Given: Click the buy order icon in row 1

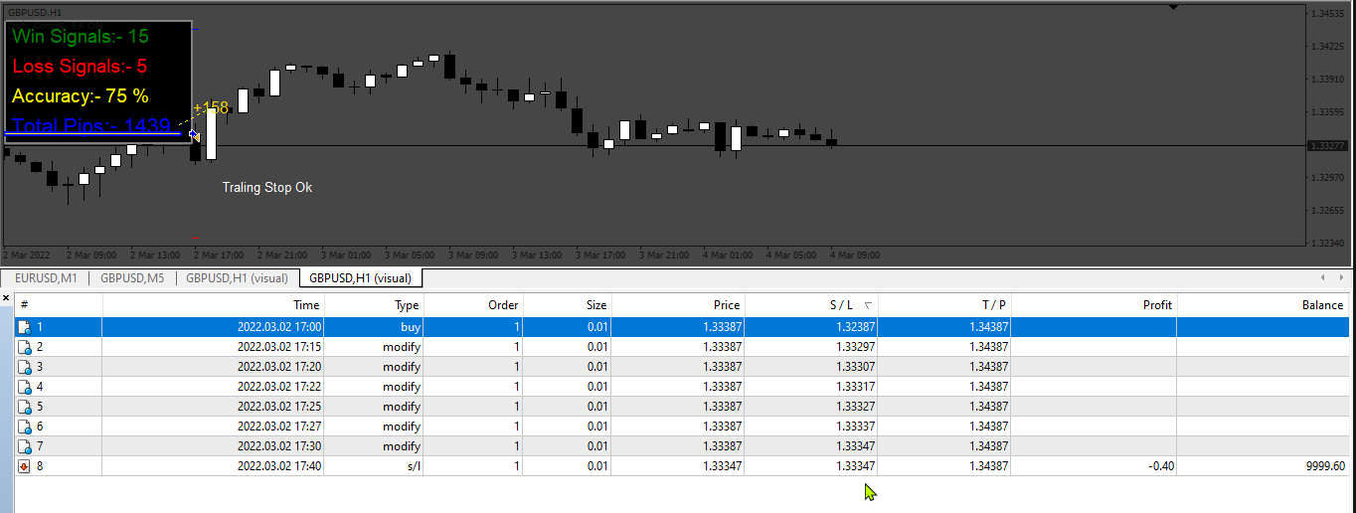Looking at the screenshot, I should (x=25, y=327).
